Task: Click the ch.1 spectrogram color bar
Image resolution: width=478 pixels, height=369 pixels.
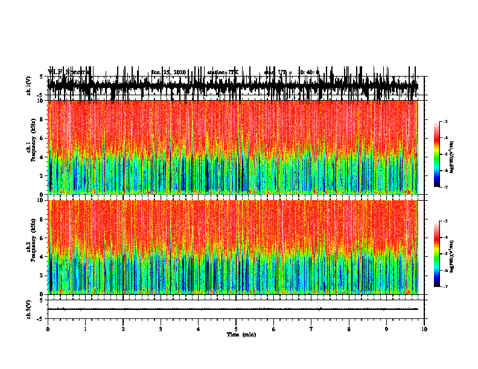Action: 437,154
